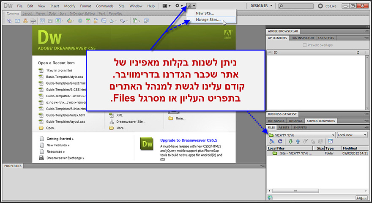Open recent file Basic-Template1/style.css
This screenshot has width=372, height=203.
[65, 77]
